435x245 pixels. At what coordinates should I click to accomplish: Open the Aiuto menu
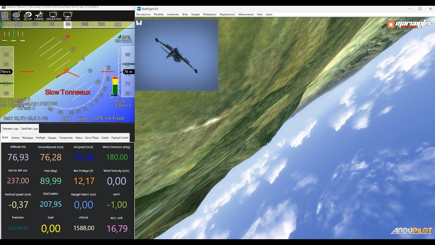269,14
